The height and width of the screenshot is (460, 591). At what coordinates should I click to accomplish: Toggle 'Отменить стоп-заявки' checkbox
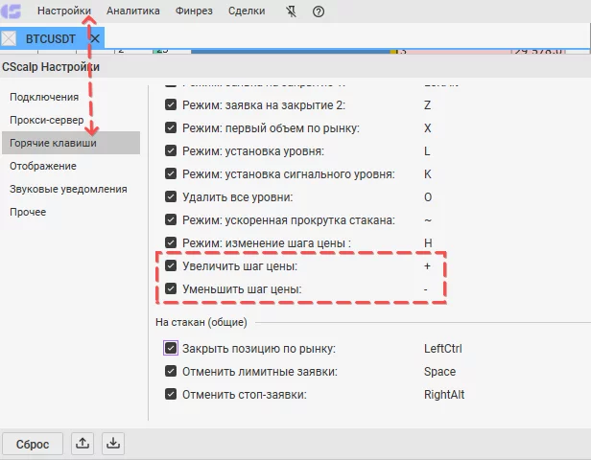pyautogui.click(x=171, y=394)
